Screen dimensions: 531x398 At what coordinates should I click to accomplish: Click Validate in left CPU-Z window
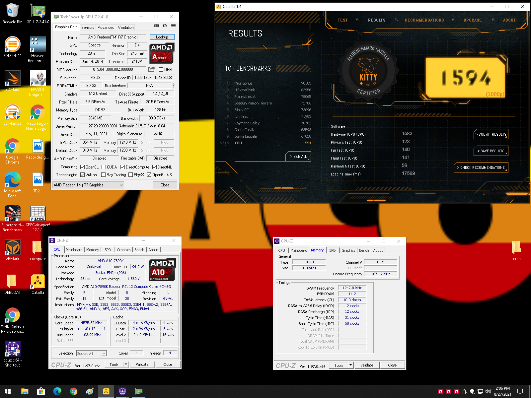pos(142,365)
